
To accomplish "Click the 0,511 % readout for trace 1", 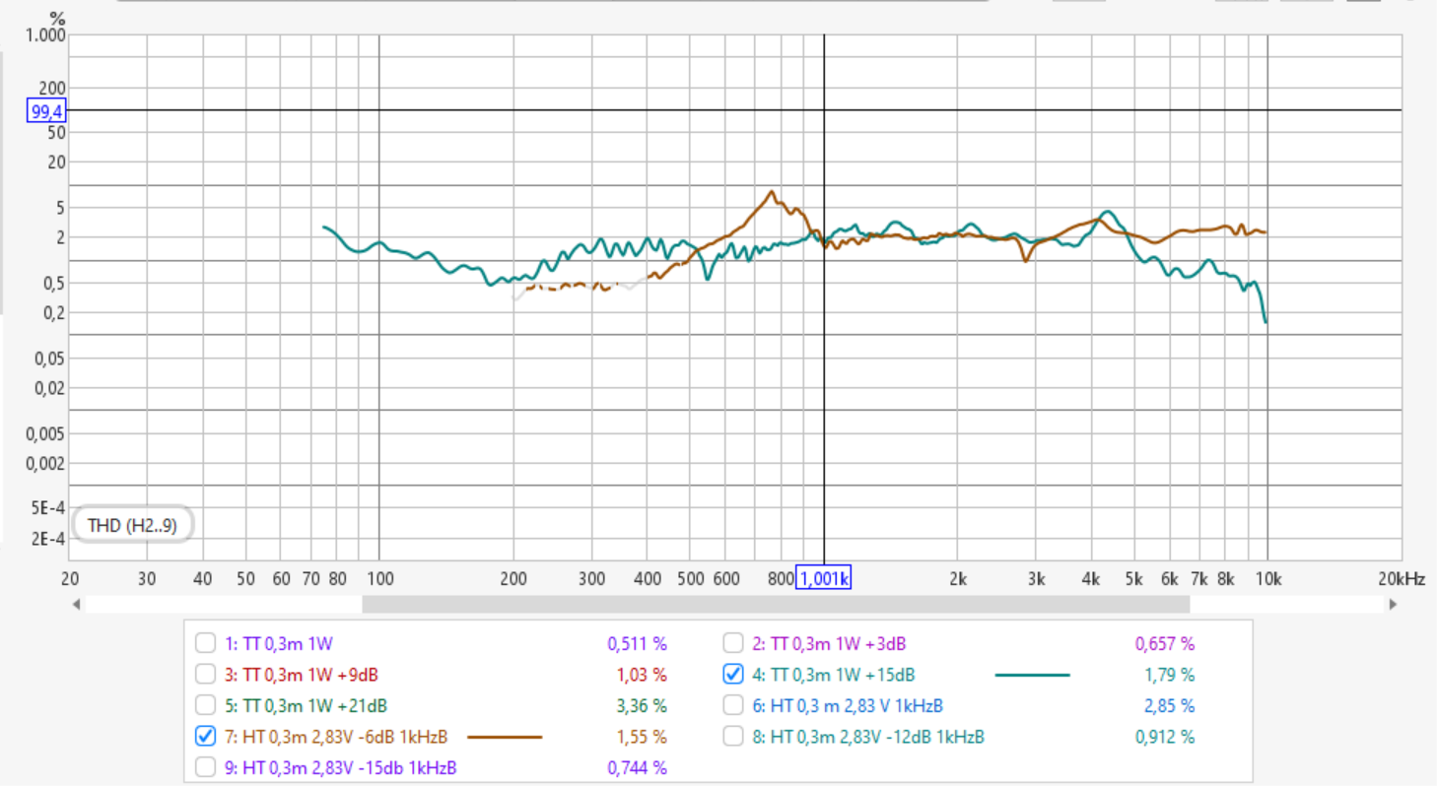I will tap(637, 644).
